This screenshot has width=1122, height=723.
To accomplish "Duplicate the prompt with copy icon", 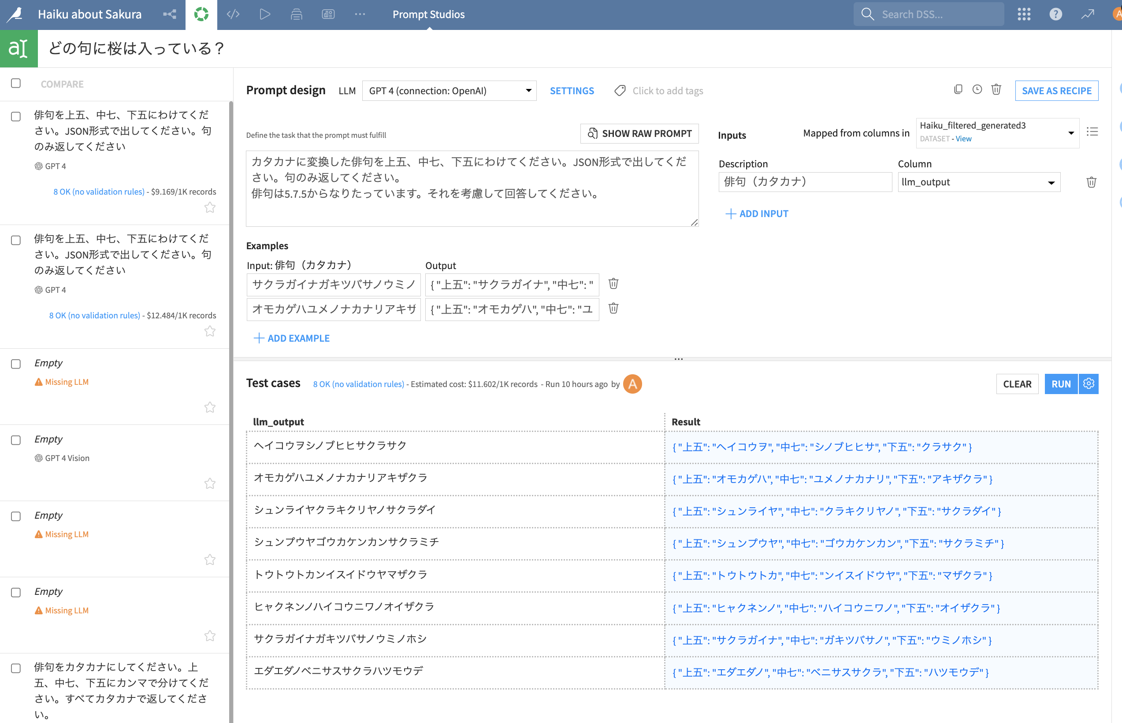I will [958, 89].
